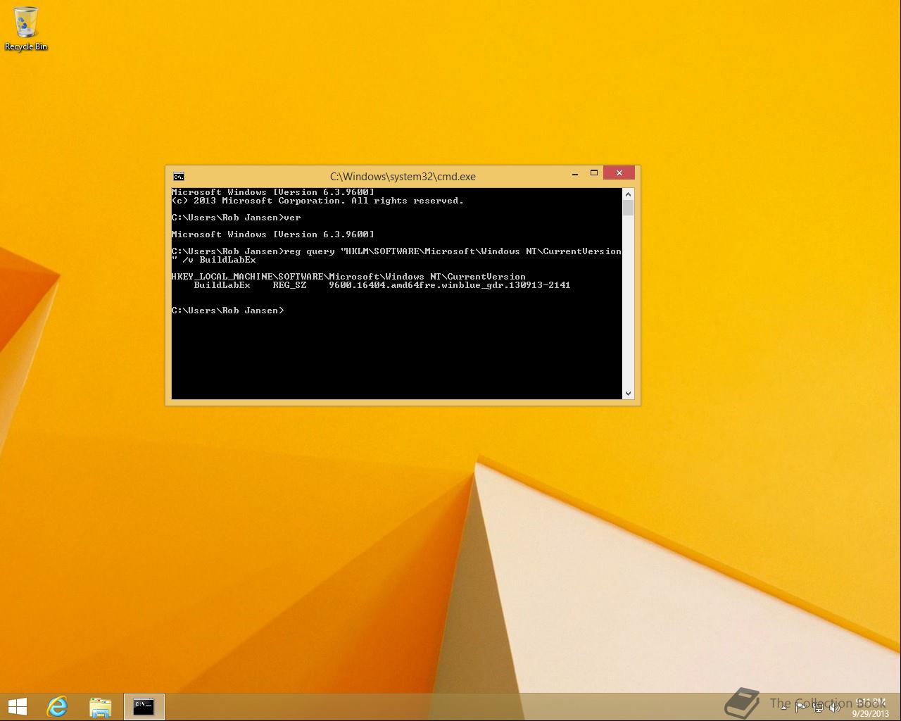901x721 pixels.
Task: Click the reg query command line
Action: point(396,256)
